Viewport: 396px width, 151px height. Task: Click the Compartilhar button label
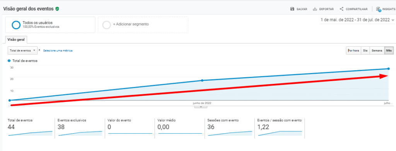(357, 9)
